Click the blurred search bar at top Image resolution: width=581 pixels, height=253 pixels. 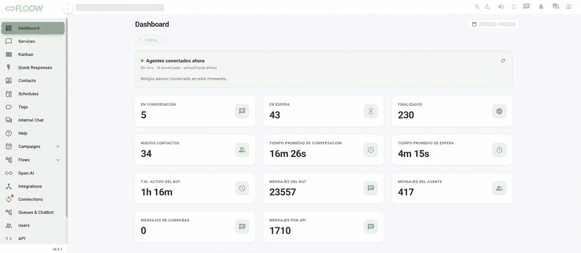pos(120,8)
